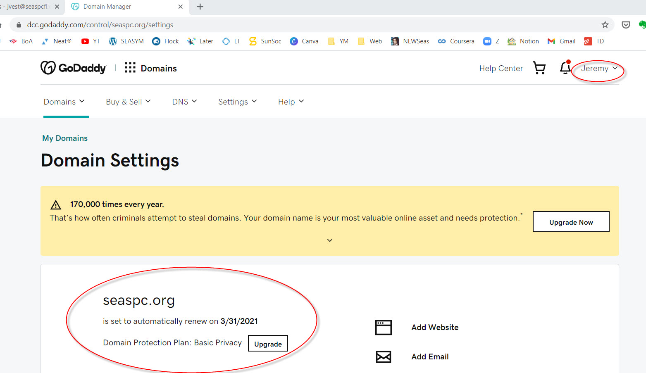Open the Canva bookmark
Screen dimensions: 646x373
pos(304,41)
